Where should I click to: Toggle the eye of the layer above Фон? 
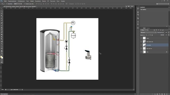tap(141, 49)
